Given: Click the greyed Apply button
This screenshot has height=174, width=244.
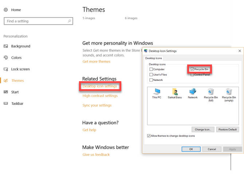Looking at the screenshot, I should tap(232, 149).
